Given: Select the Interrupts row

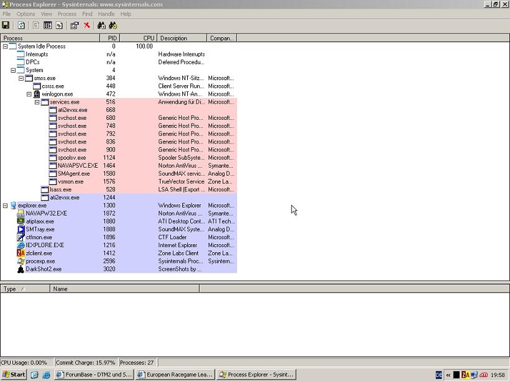Looking at the screenshot, I should click(118, 54).
